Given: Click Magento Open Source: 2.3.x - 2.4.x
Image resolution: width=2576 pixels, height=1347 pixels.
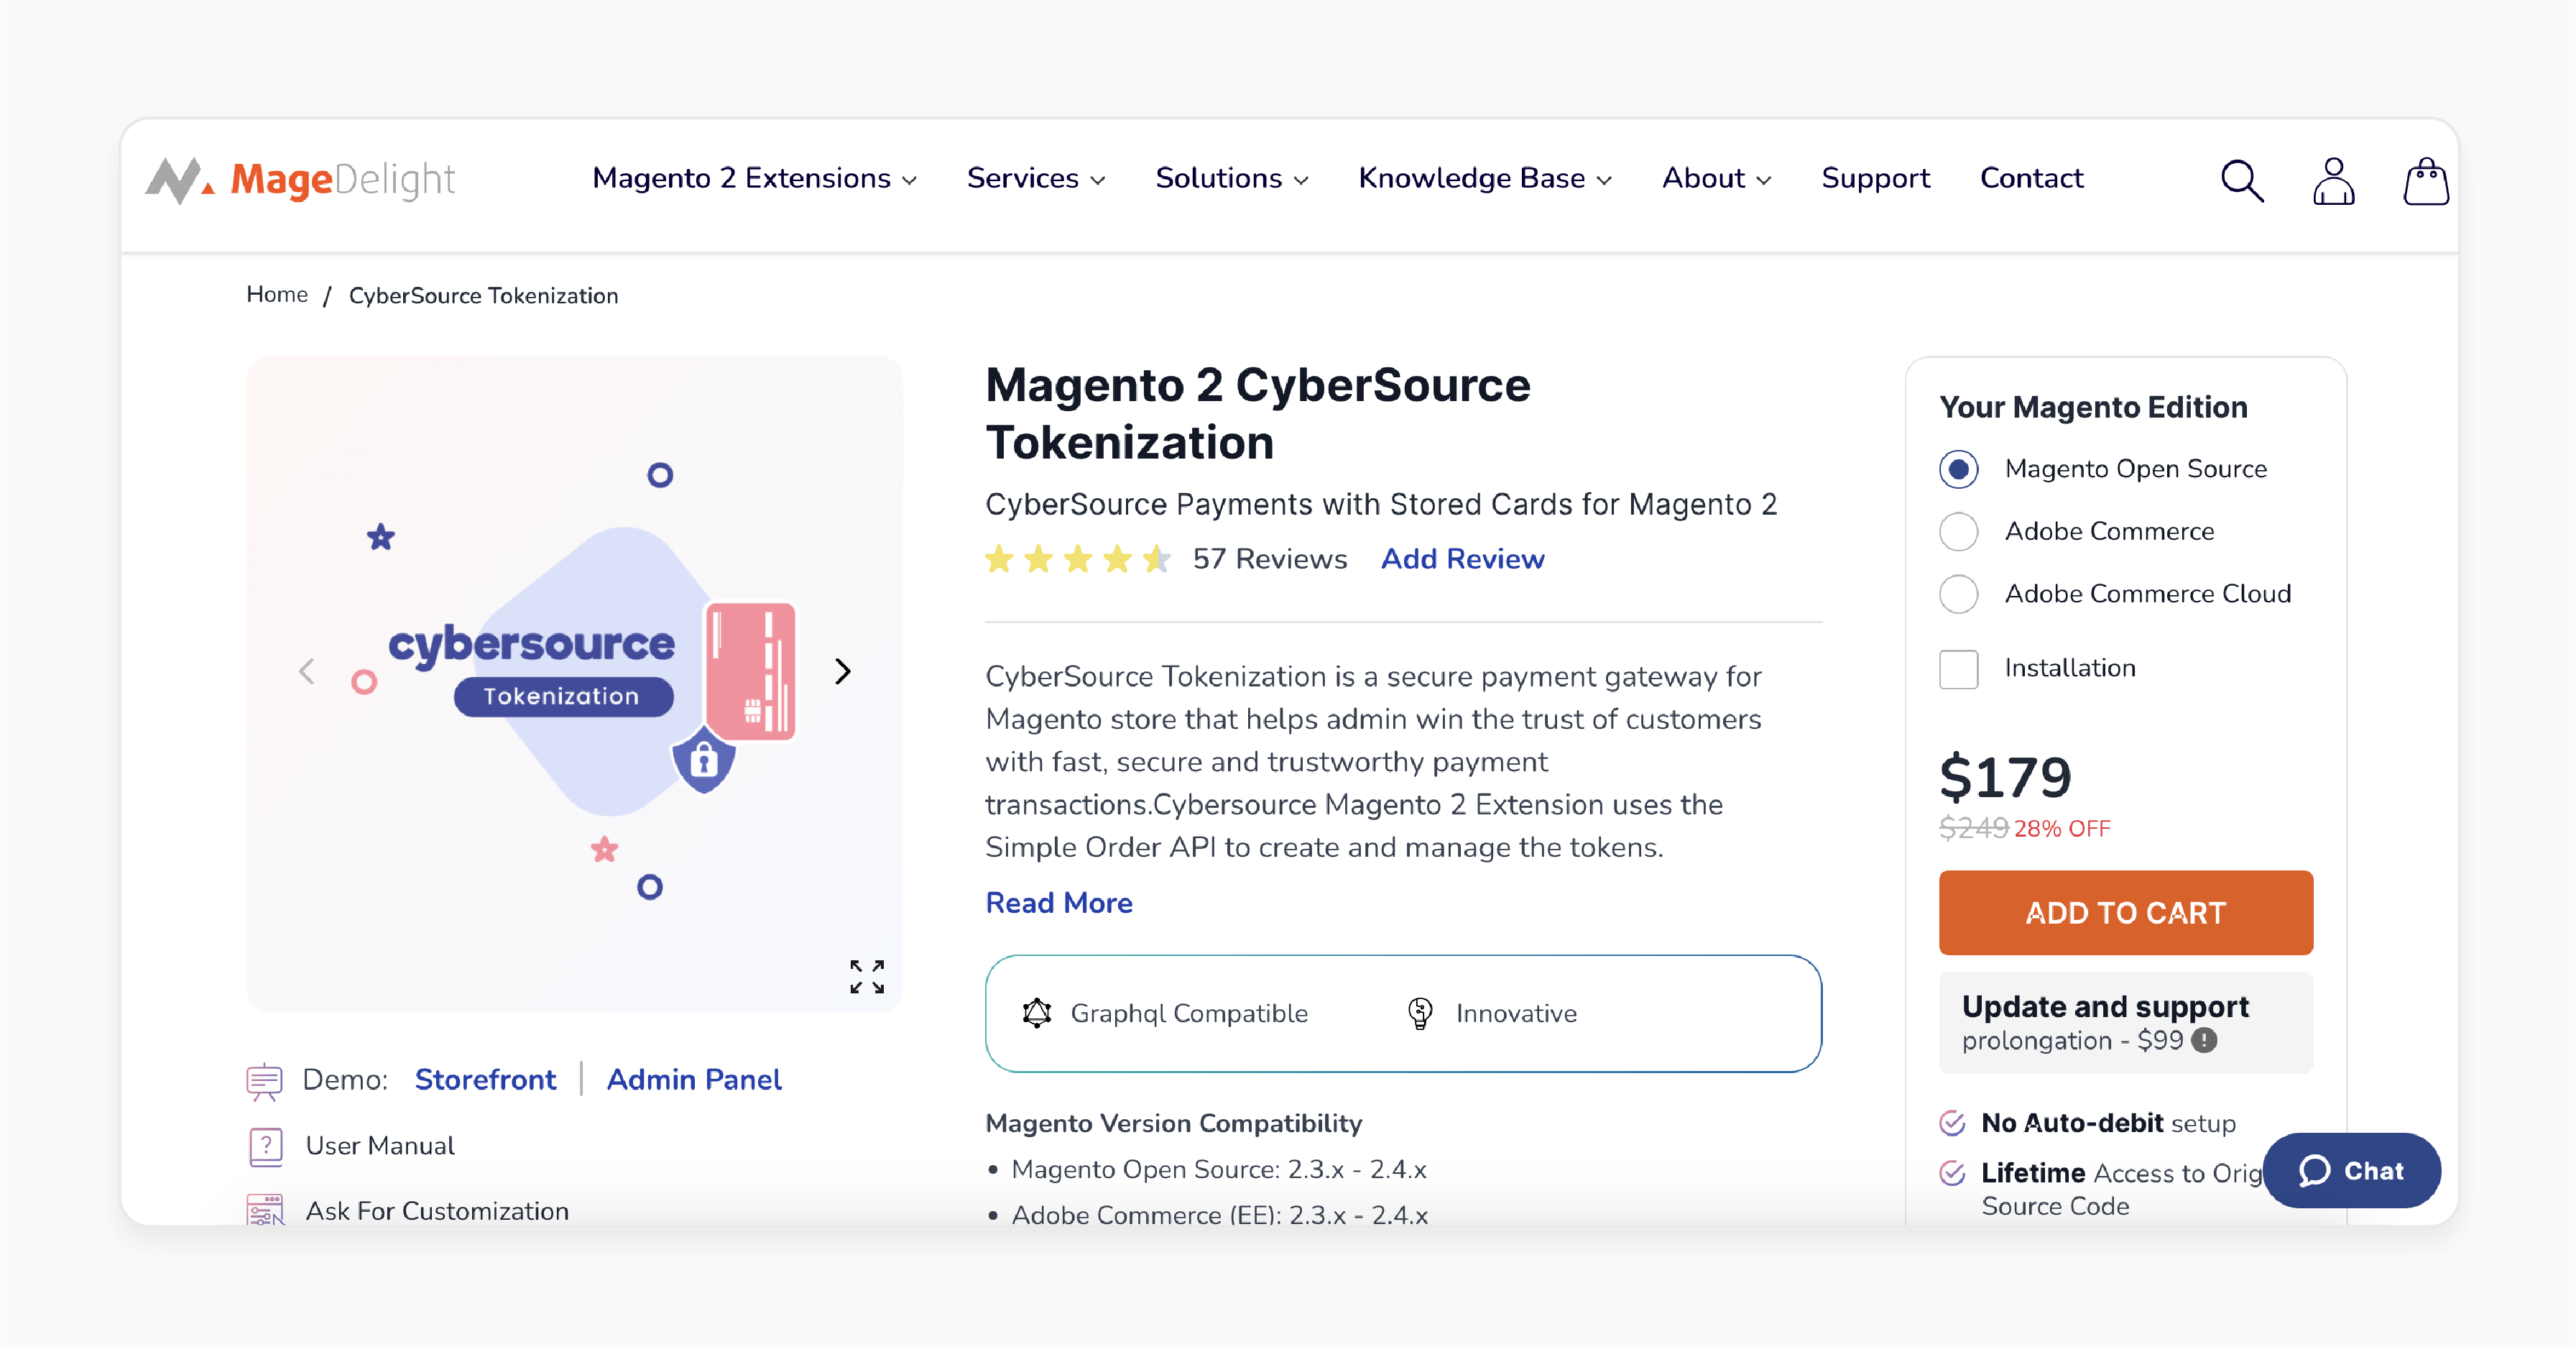Looking at the screenshot, I should (1218, 1169).
